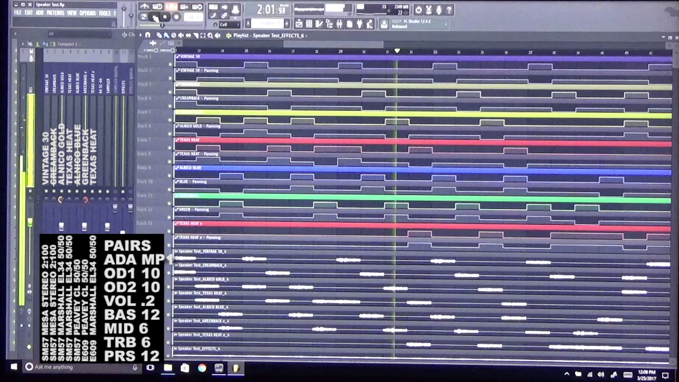Select the playlist Draw pencil tool

(159, 35)
